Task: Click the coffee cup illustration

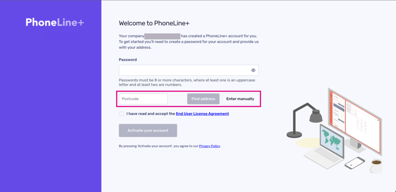Action: (x=376, y=166)
